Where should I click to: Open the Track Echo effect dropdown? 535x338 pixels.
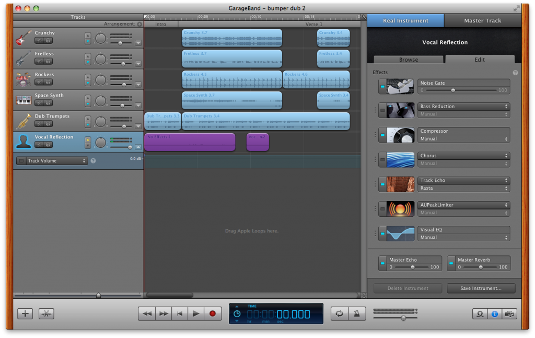pyautogui.click(x=464, y=180)
